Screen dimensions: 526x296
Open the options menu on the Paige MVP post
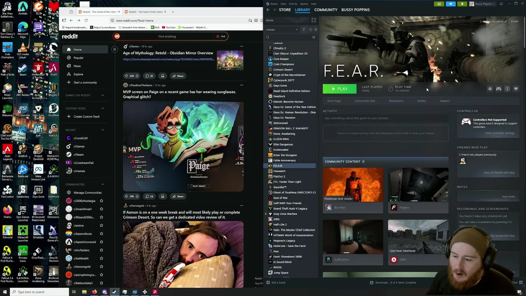click(241, 85)
